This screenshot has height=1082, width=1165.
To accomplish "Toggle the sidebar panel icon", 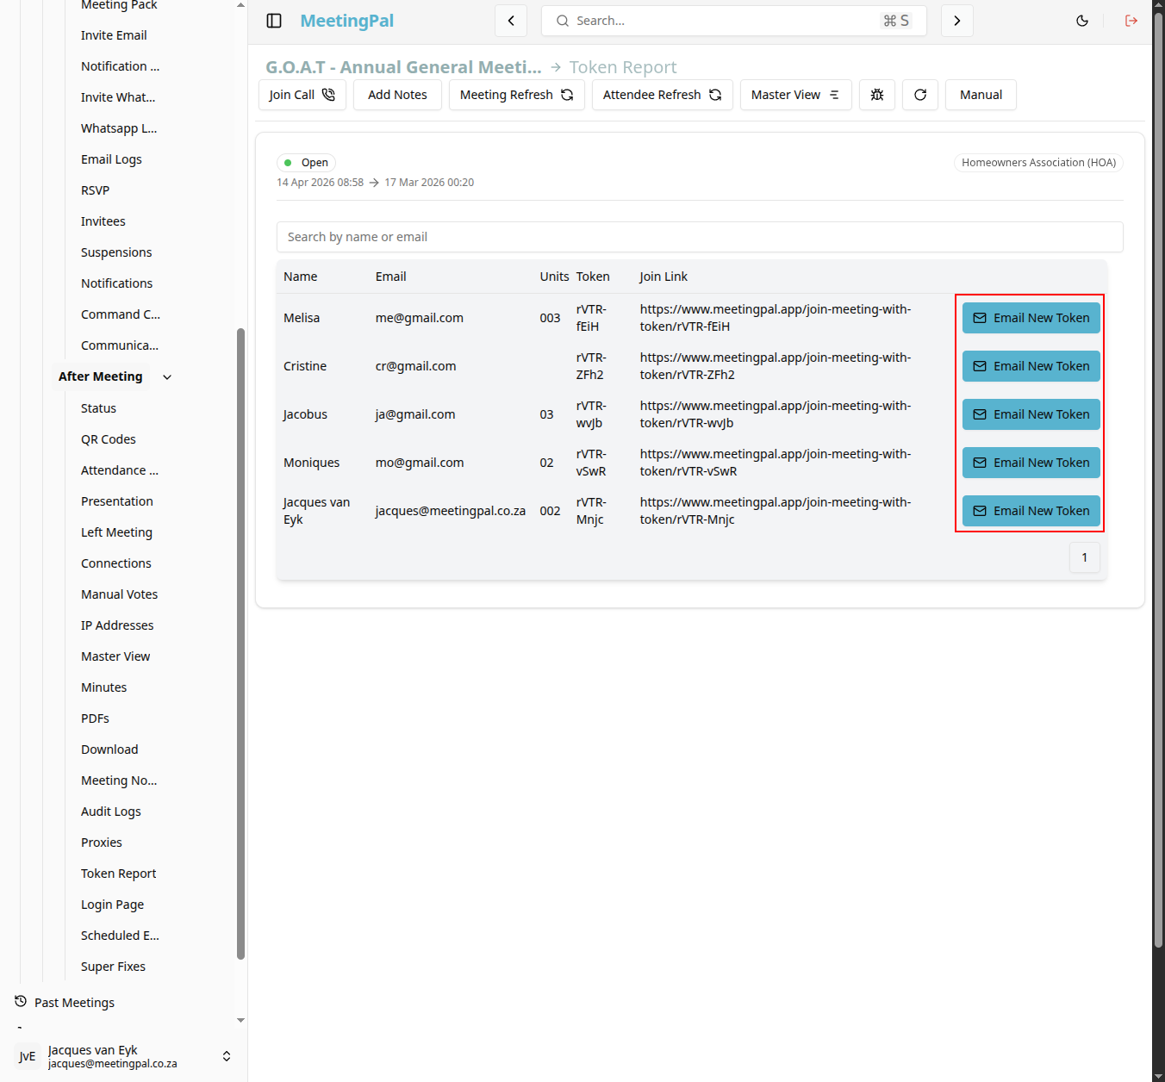I will click(274, 21).
